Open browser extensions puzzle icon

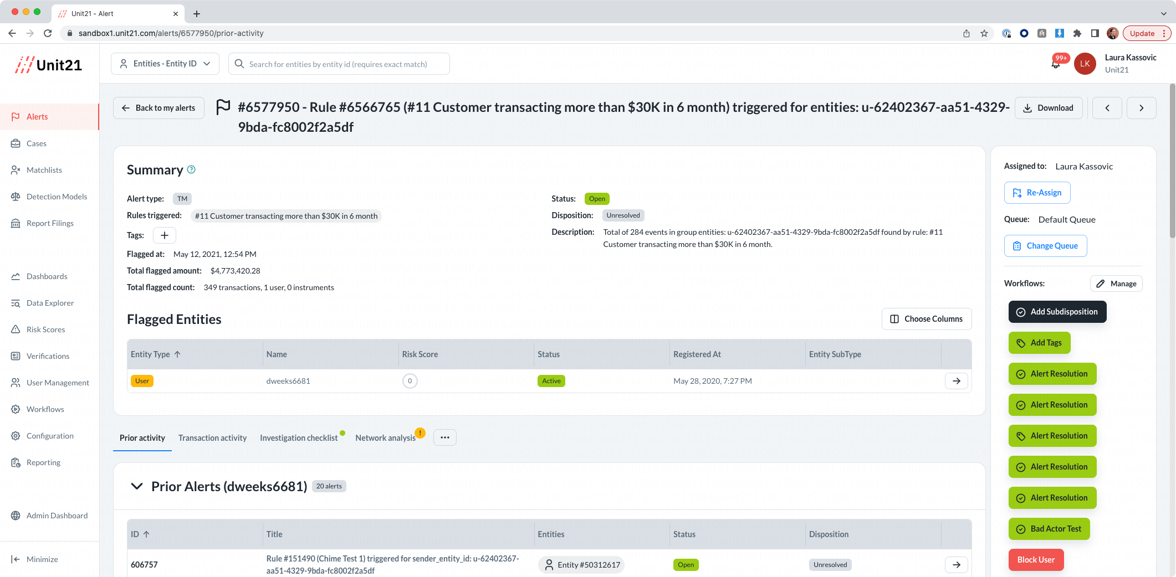(1077, 33)
